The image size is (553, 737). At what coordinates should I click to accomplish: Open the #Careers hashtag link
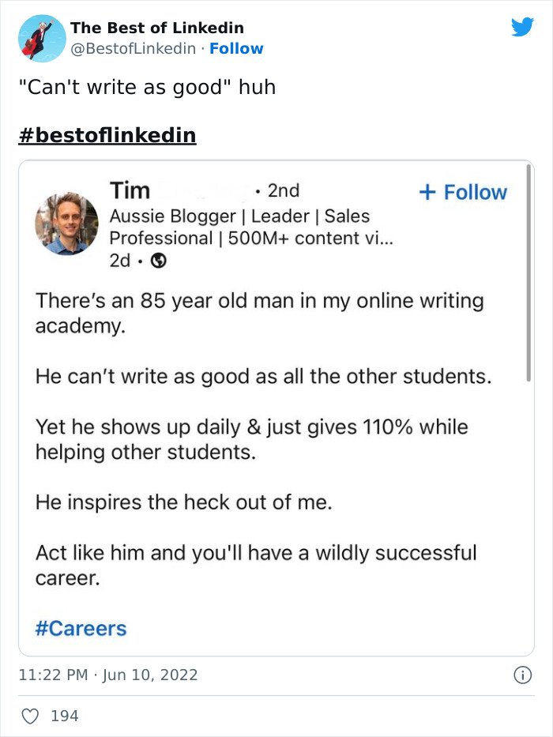click(81, 627)
